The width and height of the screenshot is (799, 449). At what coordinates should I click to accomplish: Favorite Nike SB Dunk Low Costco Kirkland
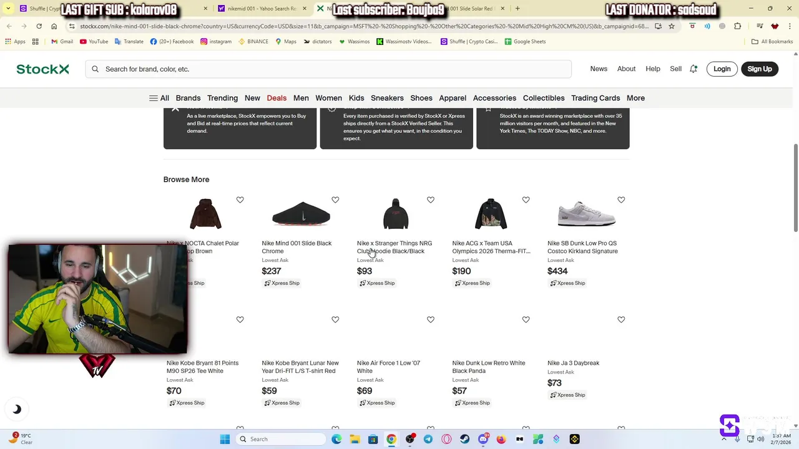(x=621, y=200)
